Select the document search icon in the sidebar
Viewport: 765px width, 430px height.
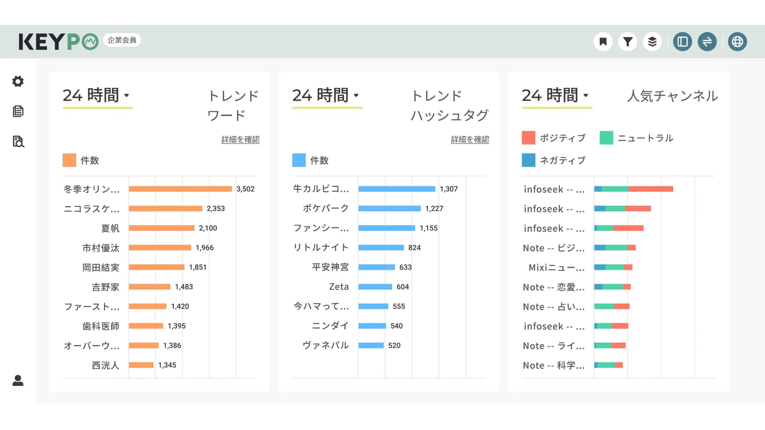(x=18, y=142)
